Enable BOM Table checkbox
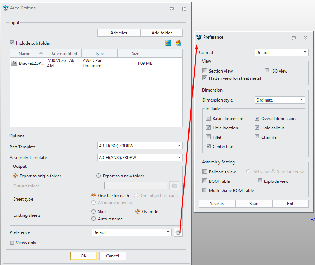The width and height of the screenshot is (315, 265). (205, 181)
